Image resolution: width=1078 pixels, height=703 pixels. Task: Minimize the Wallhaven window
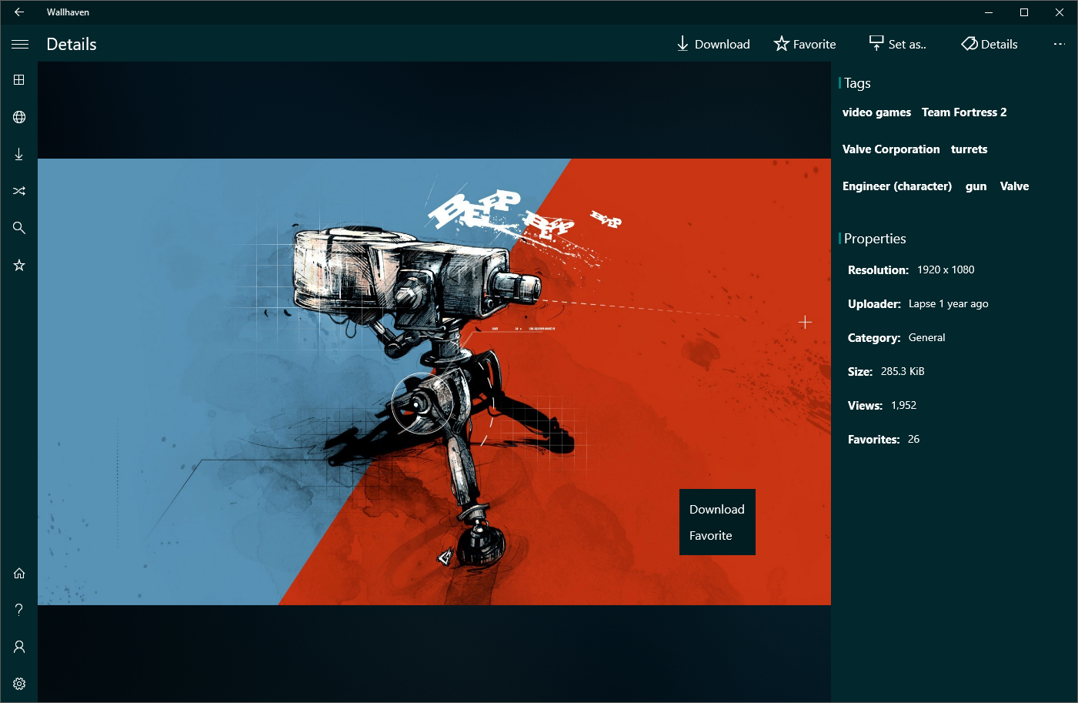(989, 12)
